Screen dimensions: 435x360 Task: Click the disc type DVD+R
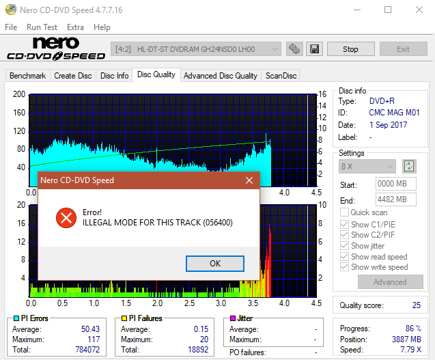pyautogui.click(x=382, y=101)
